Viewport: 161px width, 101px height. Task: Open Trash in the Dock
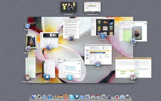[128, 96]
